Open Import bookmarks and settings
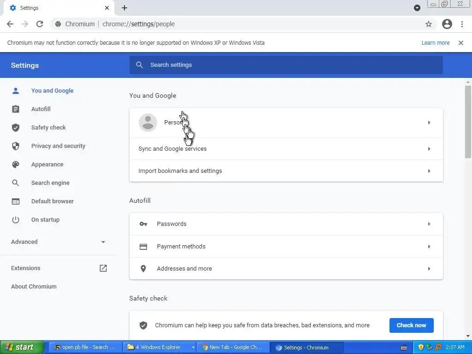The width and height of the screenshot is (472, 354). pos(286,171)
